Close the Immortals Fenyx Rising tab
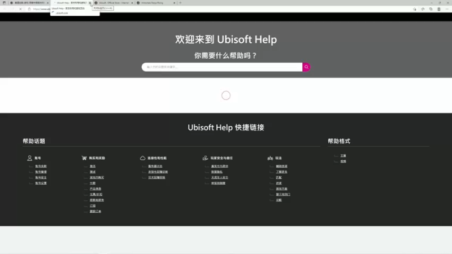Image resolution: width=452 pixels, height=254 pixels. click(x=174, y=3)
